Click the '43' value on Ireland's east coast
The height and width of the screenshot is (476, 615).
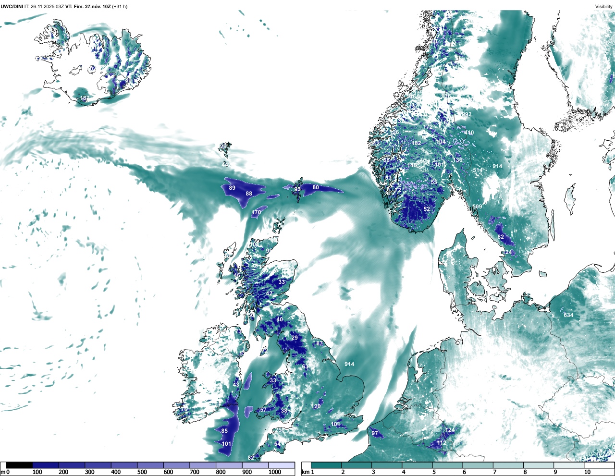236,385
